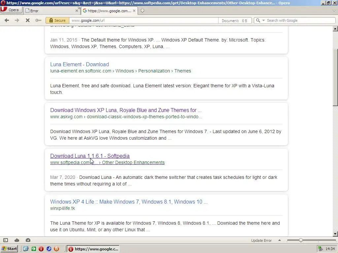The image size is (338, 253).
Task: Select the google.com tab
Action: 109,11
